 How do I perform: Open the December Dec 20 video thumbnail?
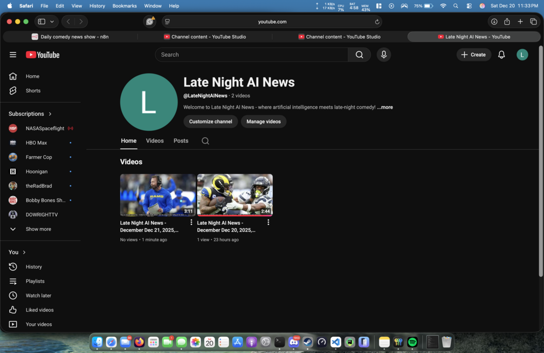(235, 195)
